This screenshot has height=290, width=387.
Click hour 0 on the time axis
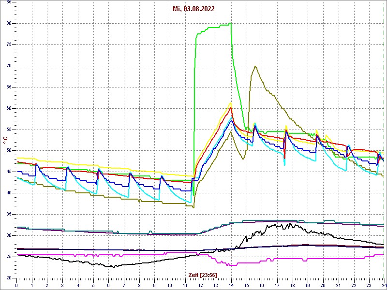click(16, 286)
